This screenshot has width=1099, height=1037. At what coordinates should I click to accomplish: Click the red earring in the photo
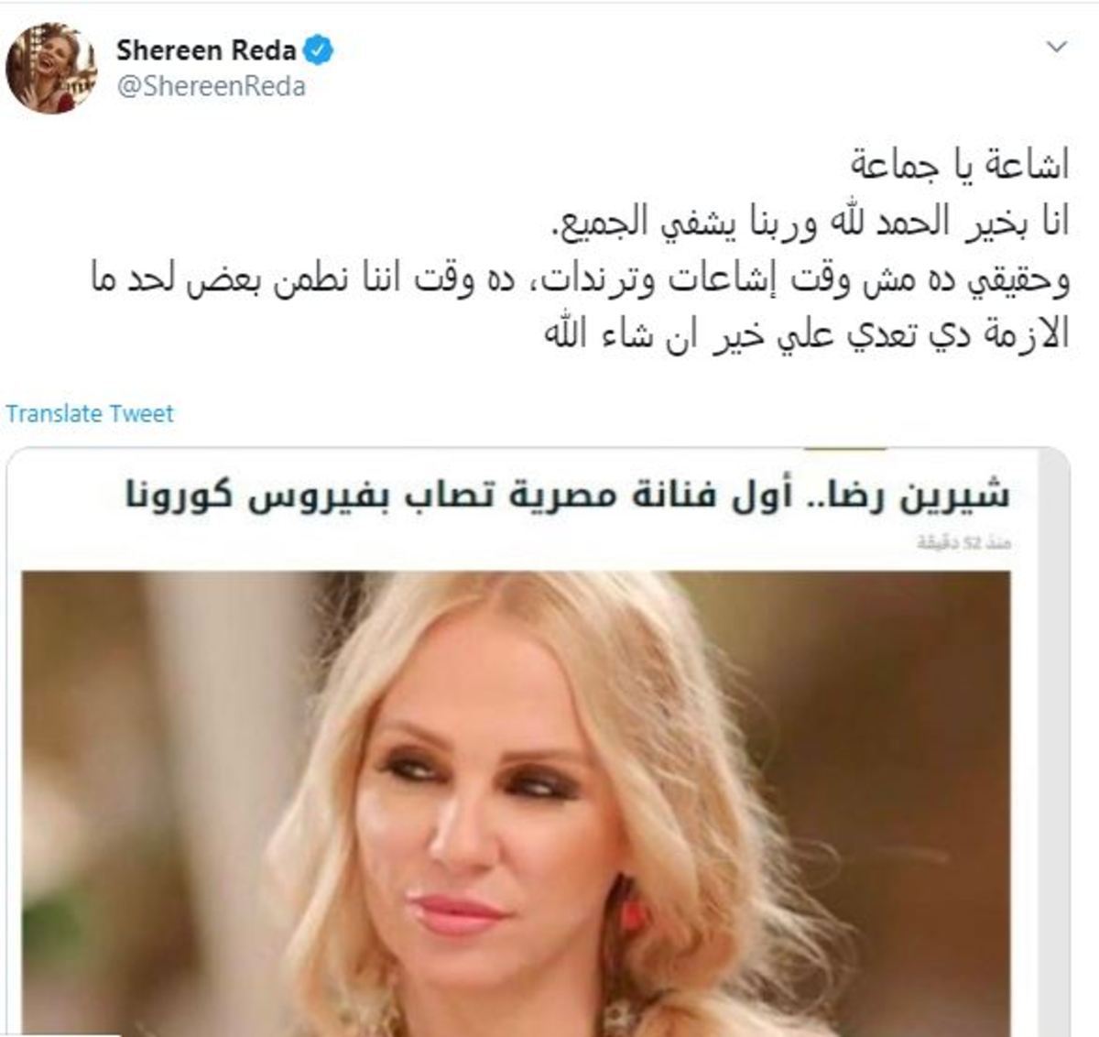coord(633,913)
